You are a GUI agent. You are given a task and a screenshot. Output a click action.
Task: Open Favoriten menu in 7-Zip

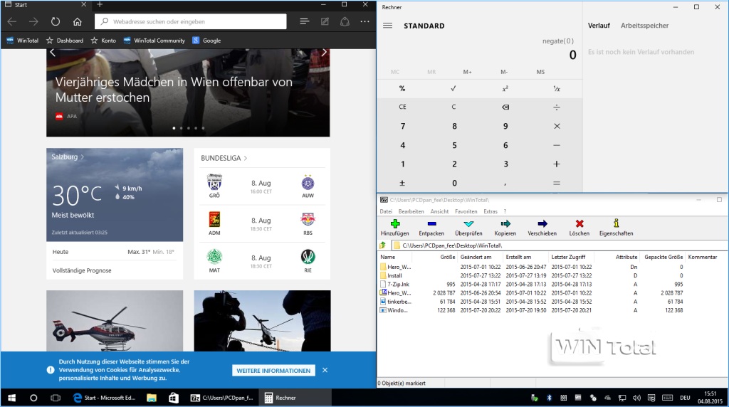click(466, 211)
